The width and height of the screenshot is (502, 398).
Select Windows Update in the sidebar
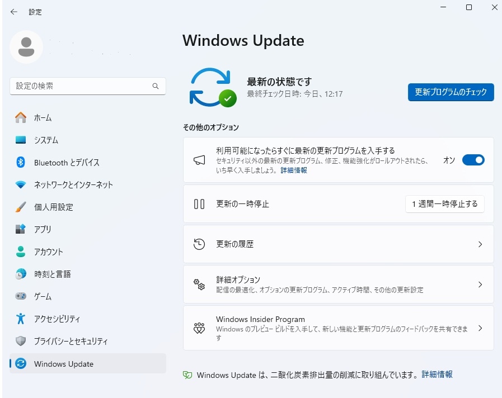[88, 363]
